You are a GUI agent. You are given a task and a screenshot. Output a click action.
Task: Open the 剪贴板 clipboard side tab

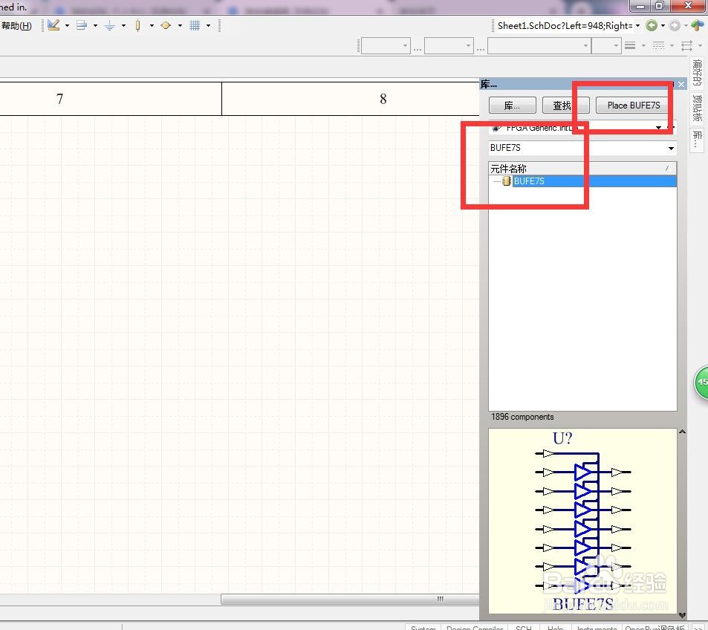coord(697,108)
